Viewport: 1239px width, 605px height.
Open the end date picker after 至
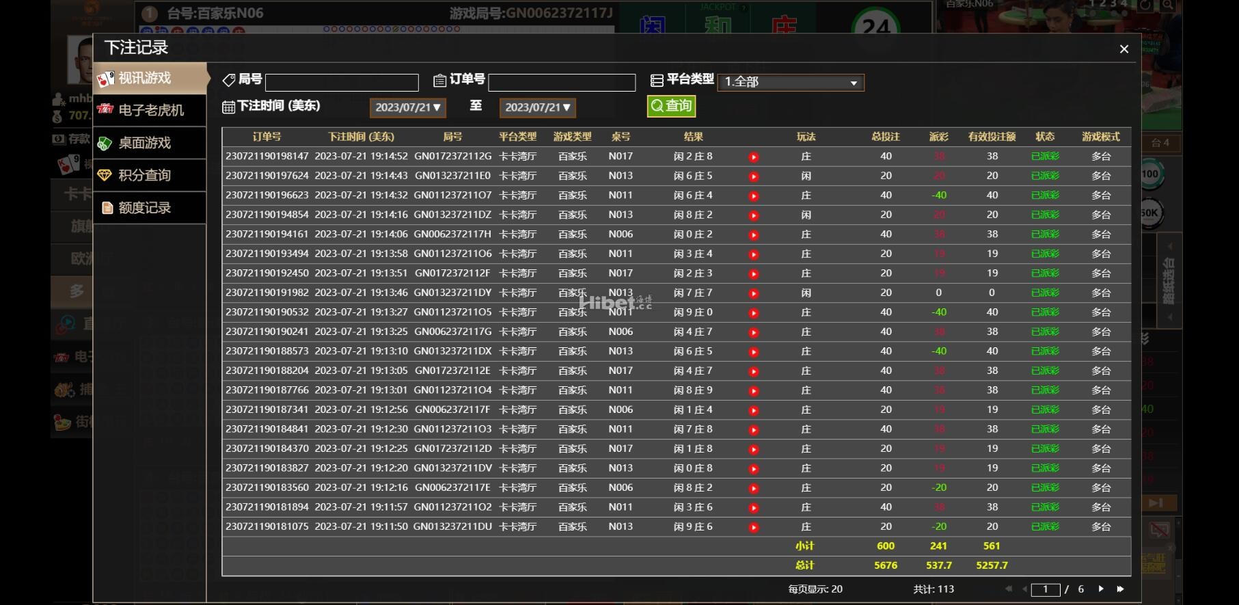[537, 108]
